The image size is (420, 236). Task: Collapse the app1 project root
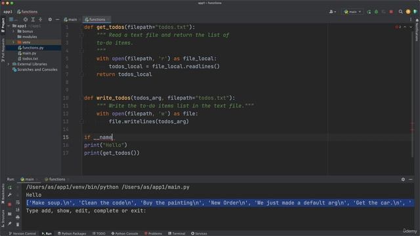pyautogui.click(x=9, y=26)
